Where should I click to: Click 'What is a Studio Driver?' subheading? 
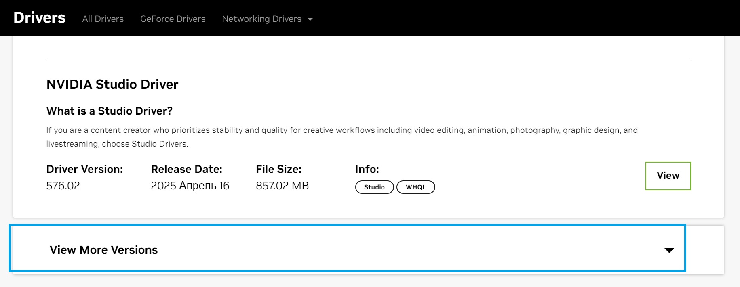109,111
